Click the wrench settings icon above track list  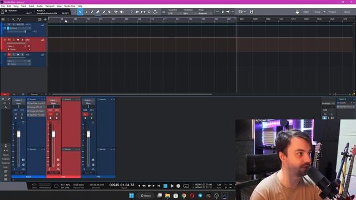(x=13, y=19)
